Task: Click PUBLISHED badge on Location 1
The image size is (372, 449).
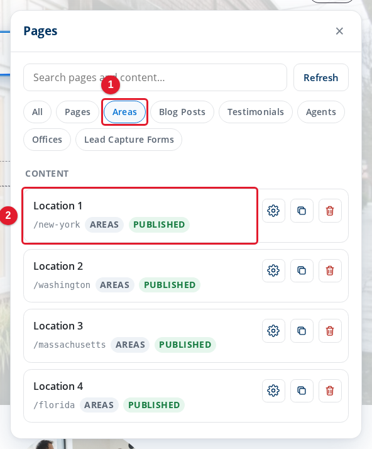Action: pyautogui.click(x=159, y=224)
